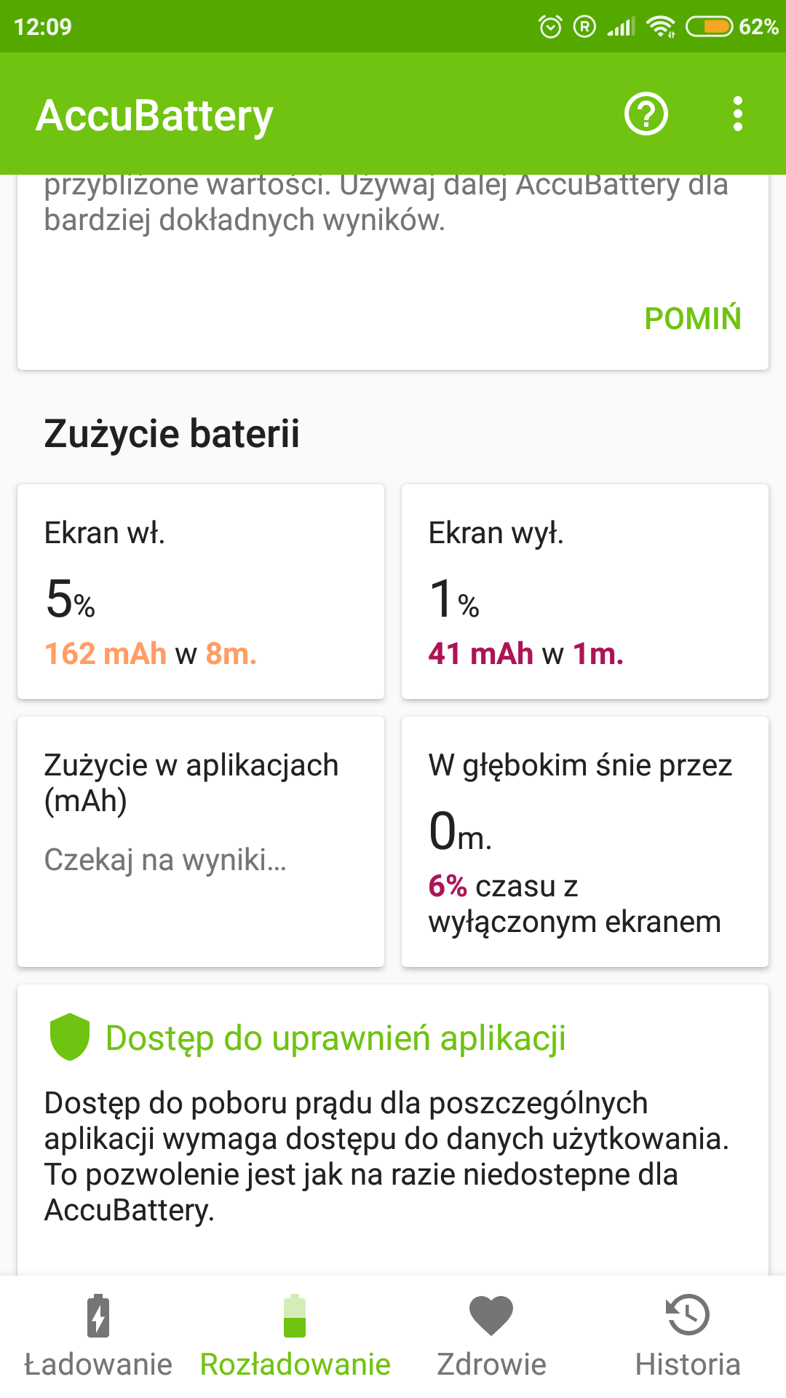Tap the battery indicator in status bar
The height and width of the screenshot is (1398, 786).
(x=709, y=27)
